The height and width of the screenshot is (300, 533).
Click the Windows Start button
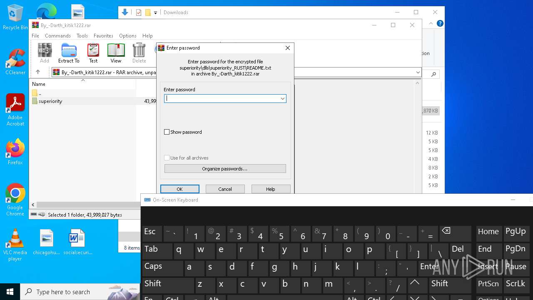[10, 292]
